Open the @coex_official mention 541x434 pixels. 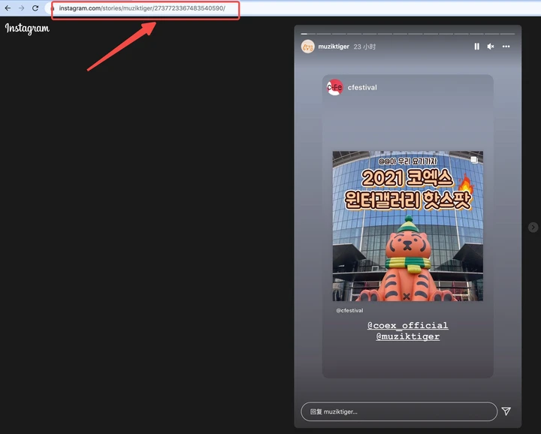coord(408,325)
